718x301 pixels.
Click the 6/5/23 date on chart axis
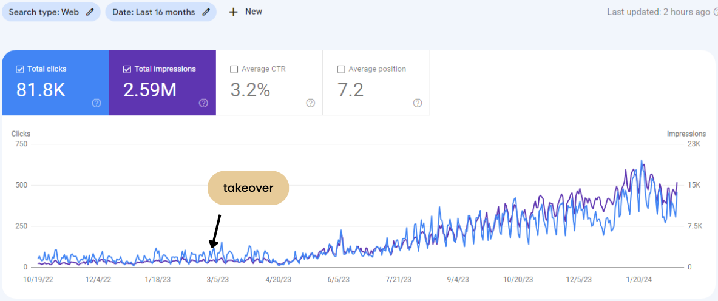pyautogui.click(x=339, y=280)
